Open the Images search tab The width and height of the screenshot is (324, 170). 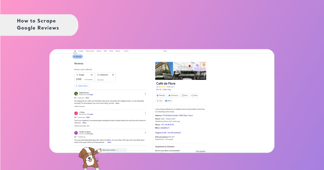[x=81, y=51]
